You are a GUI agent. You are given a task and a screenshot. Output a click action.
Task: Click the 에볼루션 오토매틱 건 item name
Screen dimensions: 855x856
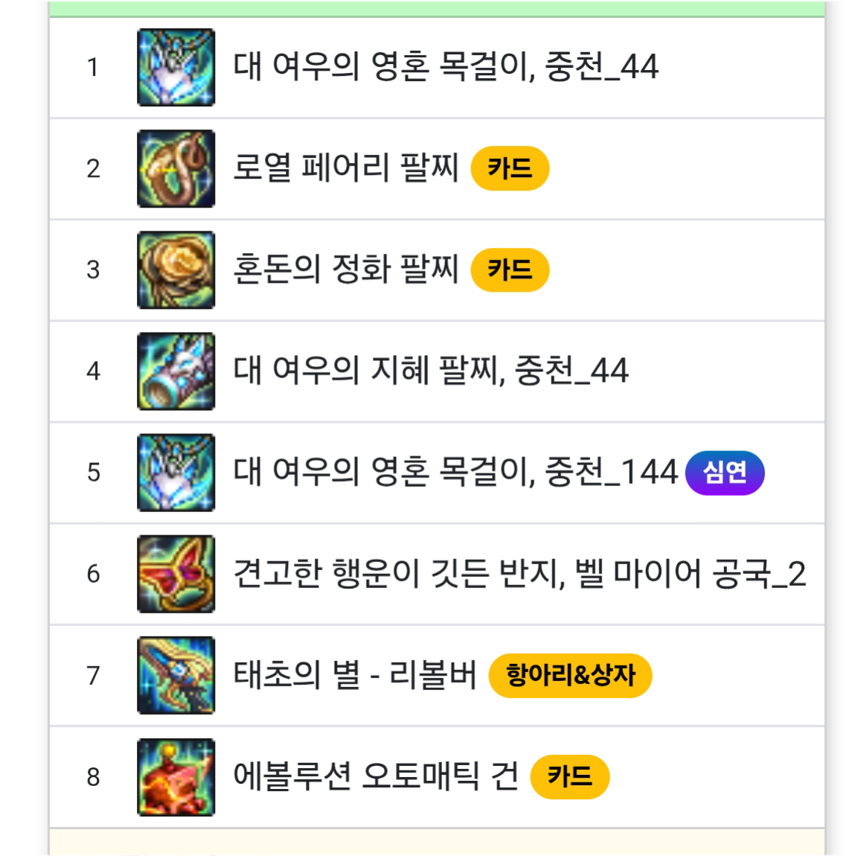point(376,777)
